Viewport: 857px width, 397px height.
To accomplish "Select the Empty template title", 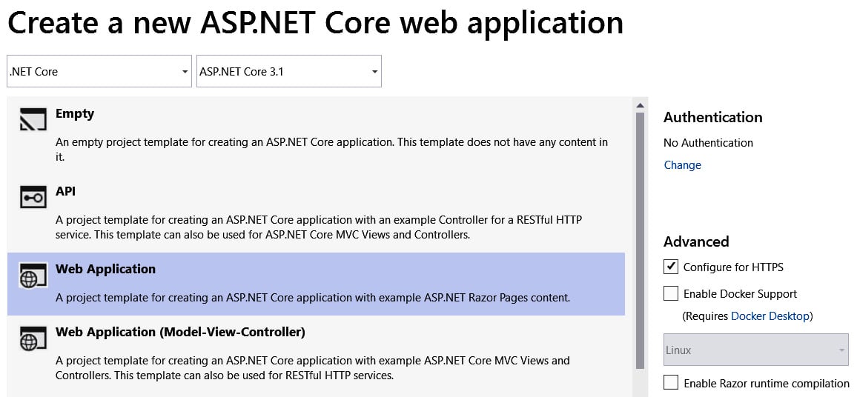I will click(75, 113).
